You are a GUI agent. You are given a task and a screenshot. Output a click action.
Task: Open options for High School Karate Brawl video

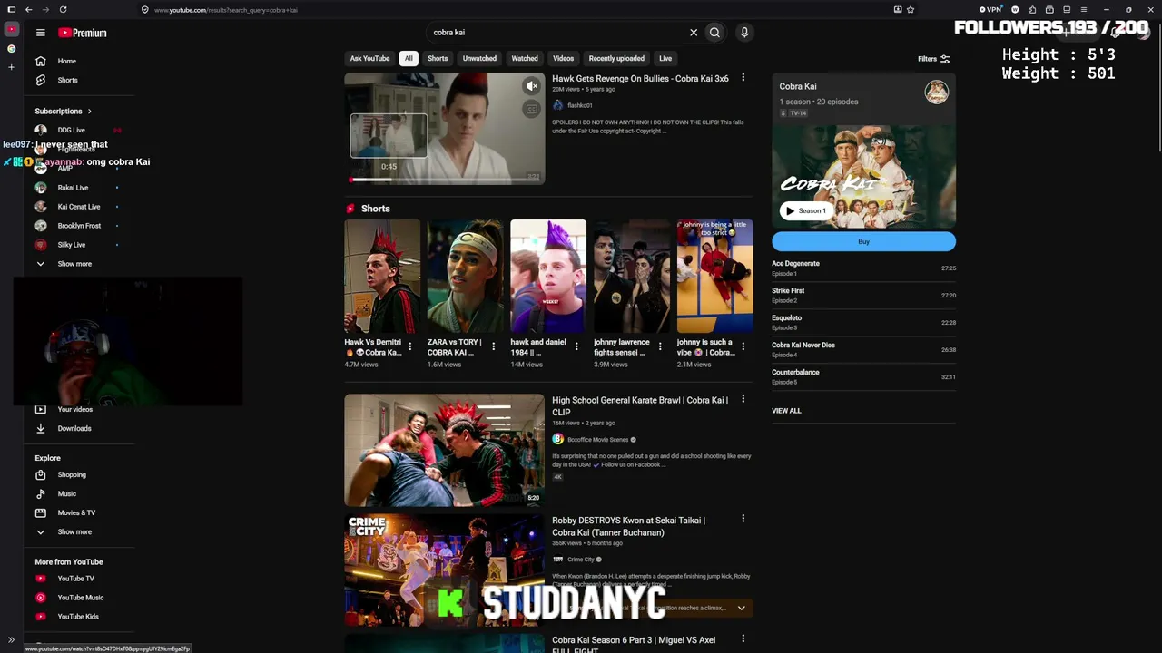click(743, 399)
